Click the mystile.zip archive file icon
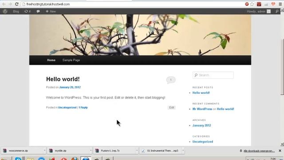284x160 pixels. tap(51, 151)
